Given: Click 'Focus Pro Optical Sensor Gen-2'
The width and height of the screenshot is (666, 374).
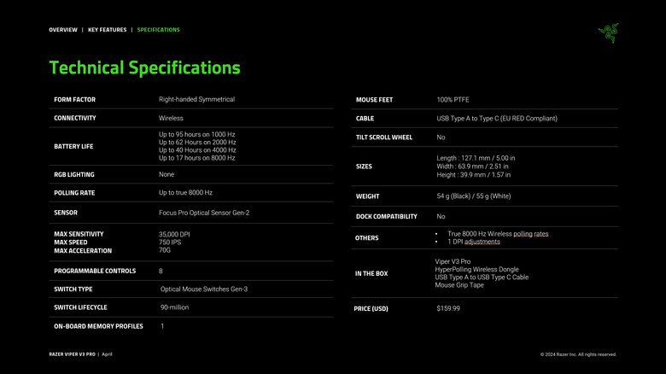Looking at the screenshot, I should (x=204, y=213).
